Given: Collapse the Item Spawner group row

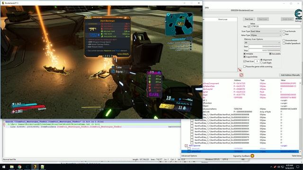Looking at the screenshot, I should [186, 146].
